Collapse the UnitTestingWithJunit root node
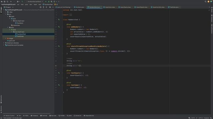213x119 pixels. coord(4,10)
